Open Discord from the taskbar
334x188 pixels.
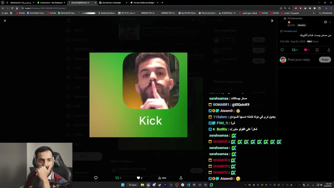[154, 185]
